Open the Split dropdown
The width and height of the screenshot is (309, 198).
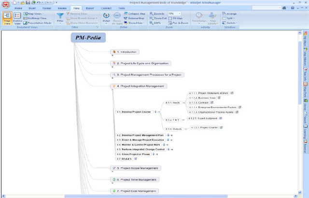(x=228, y=18)
